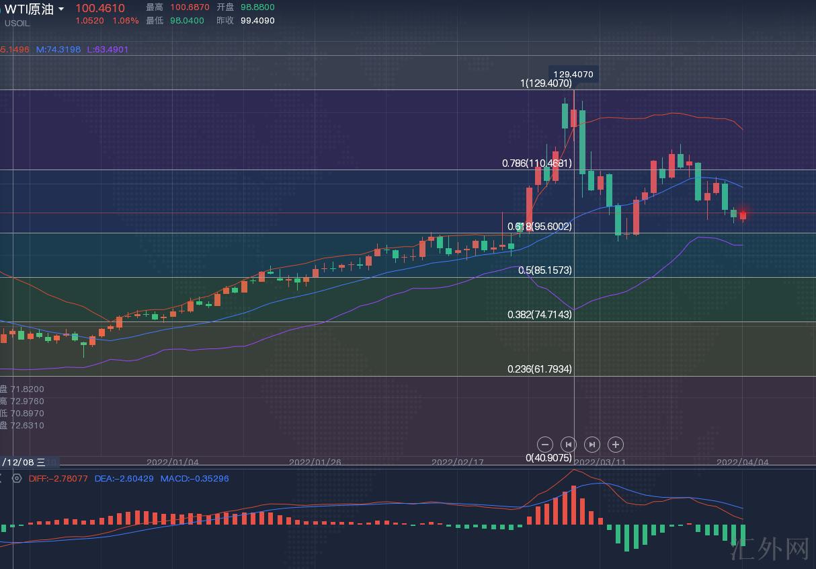This screenshot has width=816, height=569.
Task: Click the latest red-highlighted candle
Action: pos(743,215)
